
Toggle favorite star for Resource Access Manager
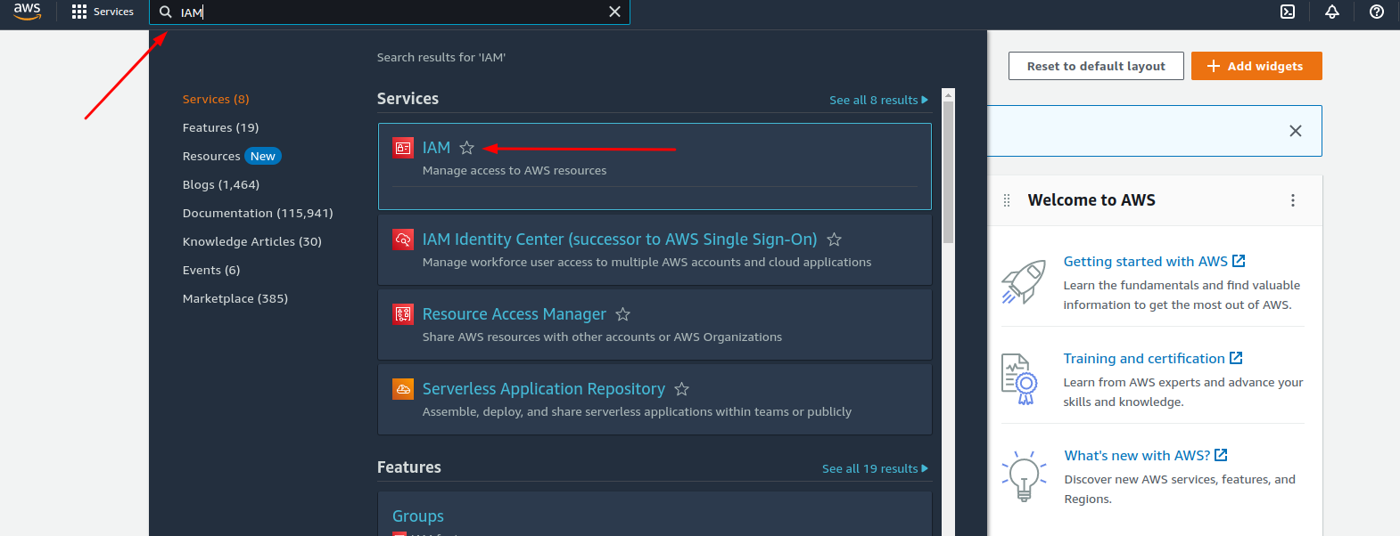(x=622, y=314)
